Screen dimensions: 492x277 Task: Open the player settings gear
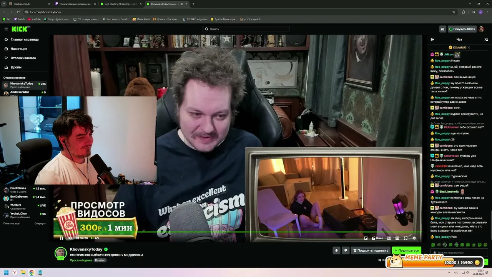[414, 238]
